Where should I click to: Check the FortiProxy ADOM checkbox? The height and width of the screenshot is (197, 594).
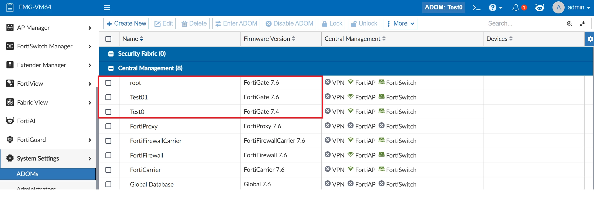[x=108, y=126]
